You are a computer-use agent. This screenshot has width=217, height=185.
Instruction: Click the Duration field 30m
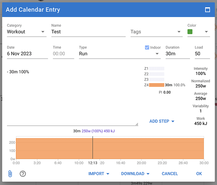(x=178, y=54)
